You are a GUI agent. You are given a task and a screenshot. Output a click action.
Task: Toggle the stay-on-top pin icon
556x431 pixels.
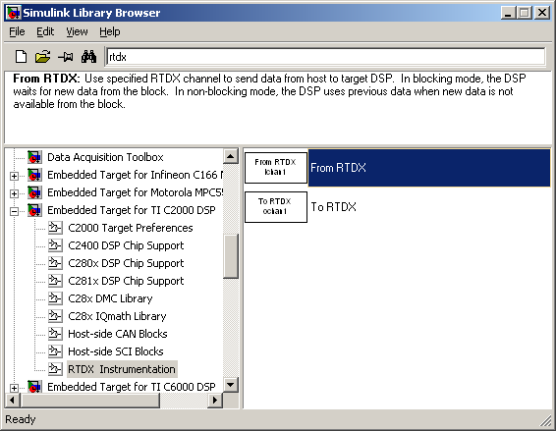coord(66,57)
